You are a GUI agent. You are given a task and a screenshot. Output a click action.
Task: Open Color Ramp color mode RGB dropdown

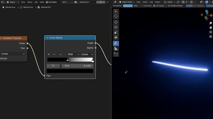73,54
